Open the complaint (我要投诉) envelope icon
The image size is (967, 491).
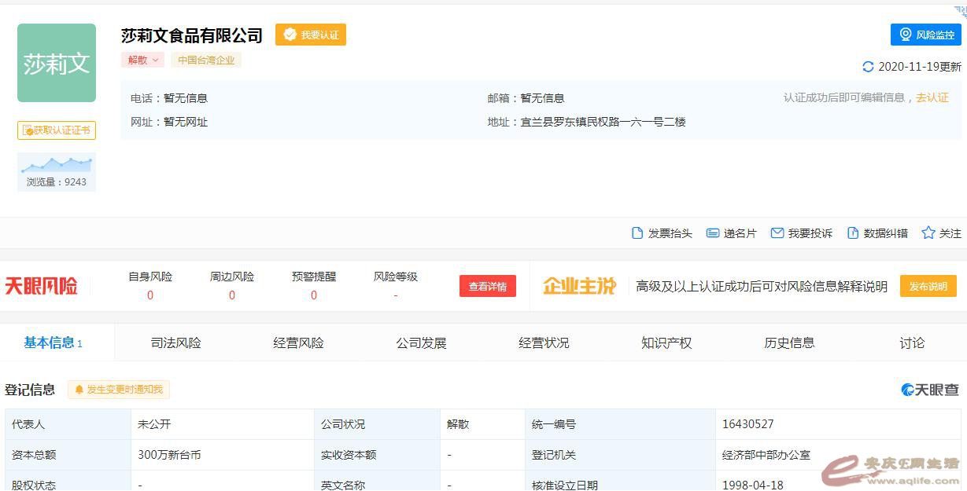click(x=777, y=233)
